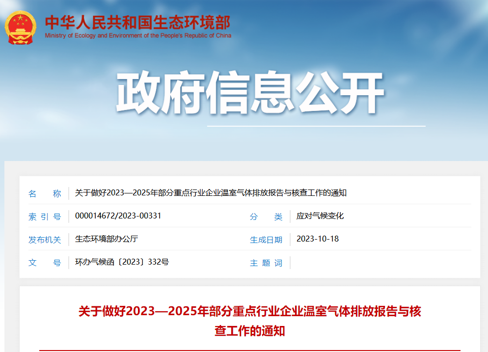Open the 中华人民共和国生态环境部 site title
The image size is (488, 352).
pyautogui.click(x=138, y=23)
